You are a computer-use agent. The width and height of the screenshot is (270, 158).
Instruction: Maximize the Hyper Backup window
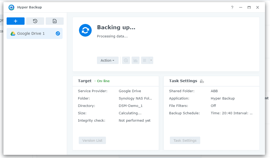pos(249,7)
